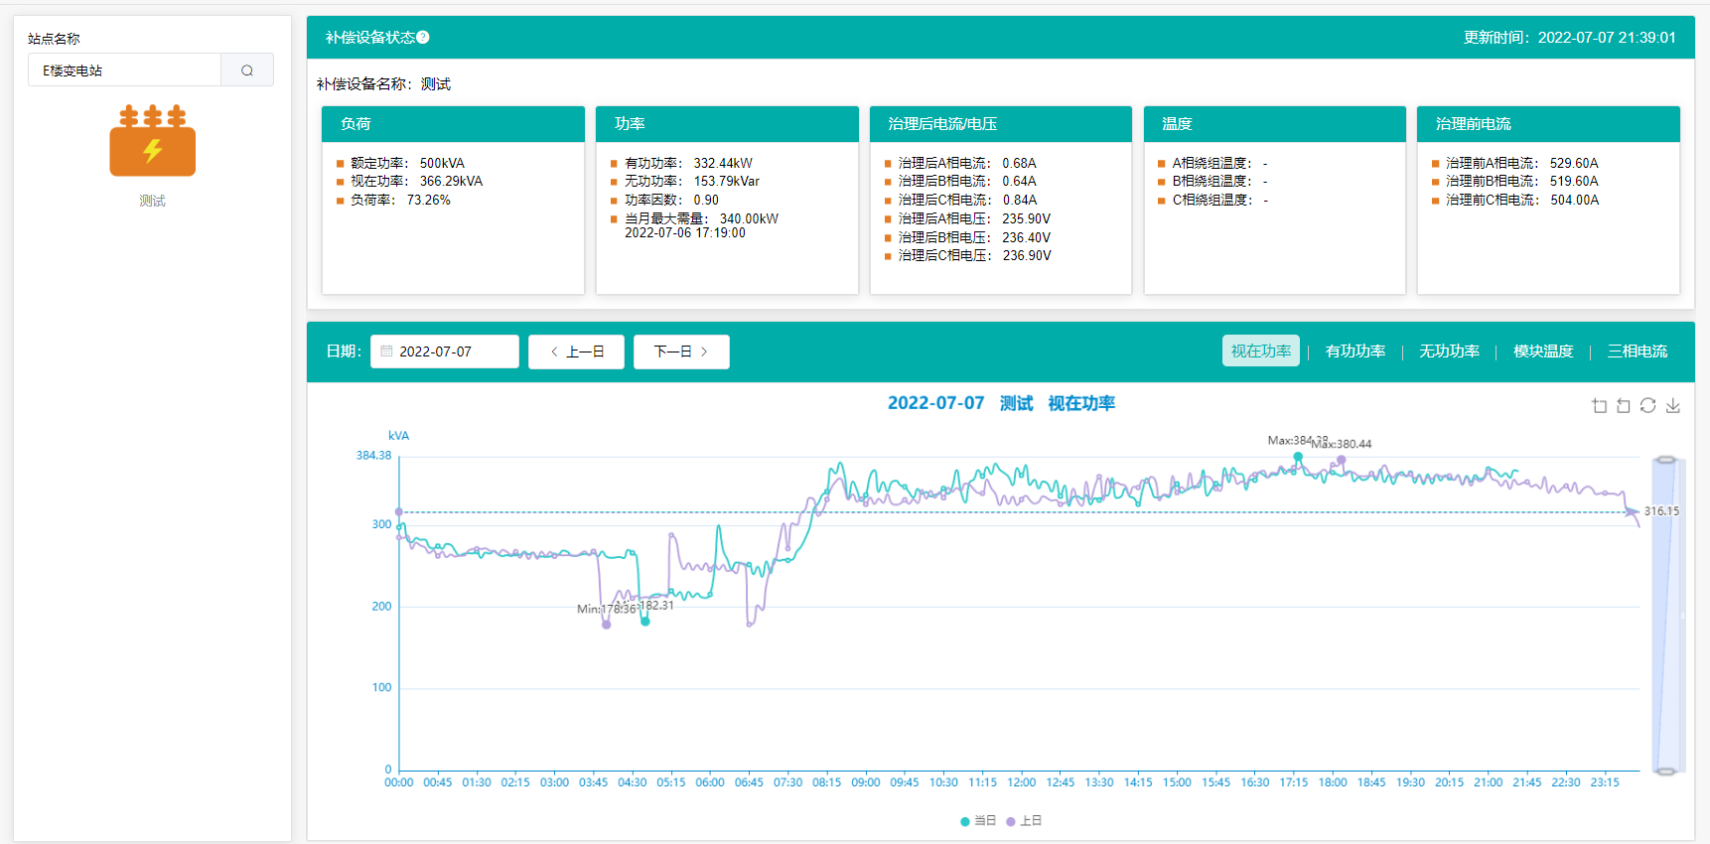Toggle the 上日 series in chart legend
Viewport: 1710px width, 844px height.
(x=1024, y=821)
